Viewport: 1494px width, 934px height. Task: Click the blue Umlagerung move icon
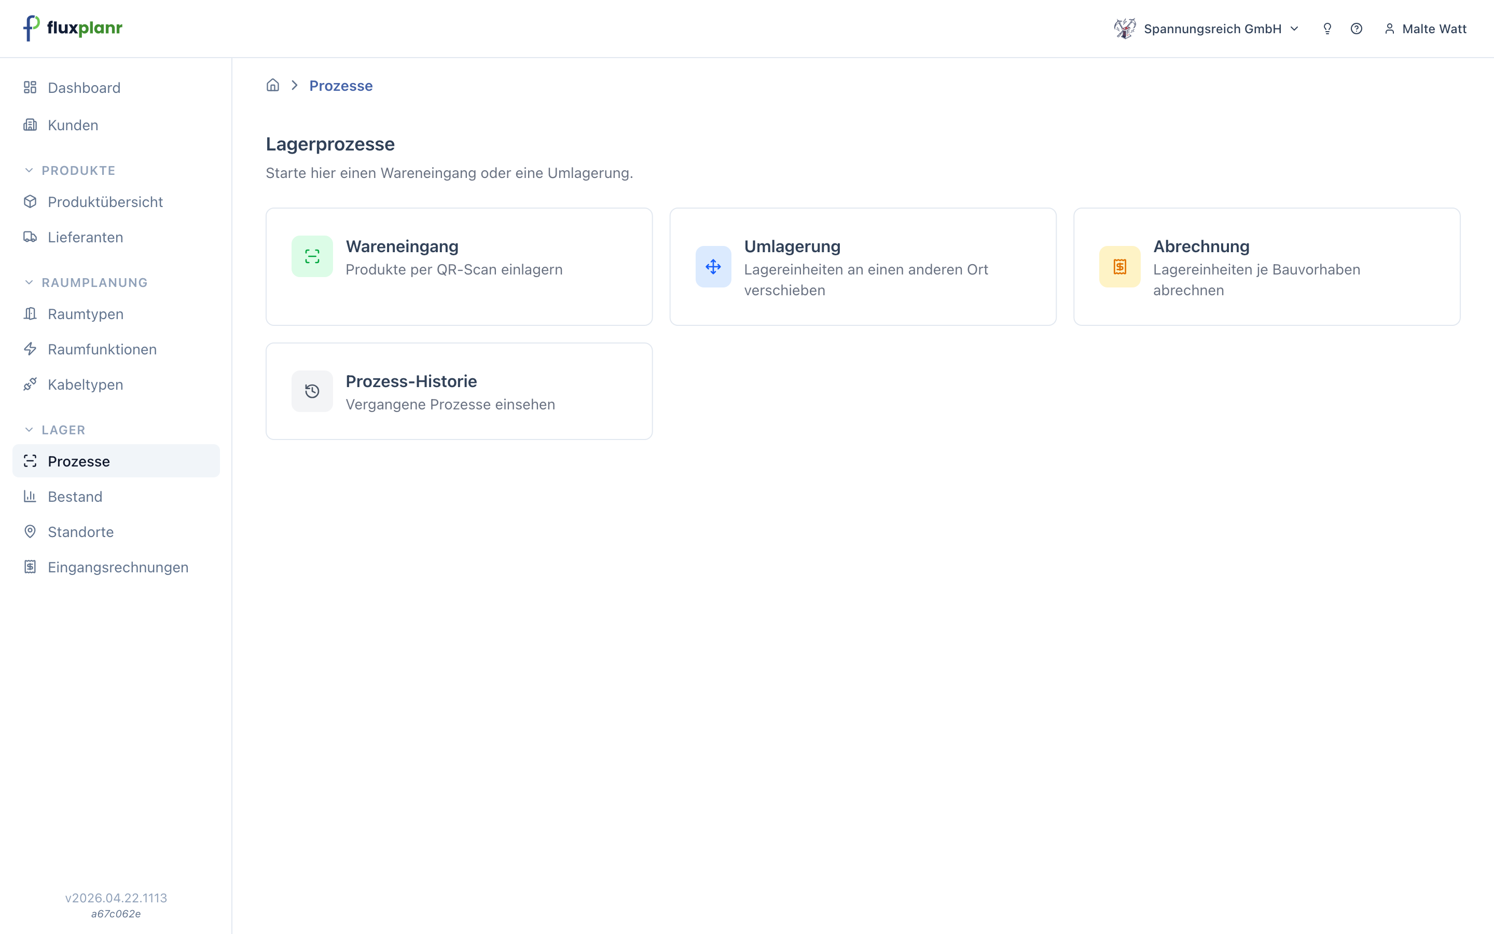[713, 267]
